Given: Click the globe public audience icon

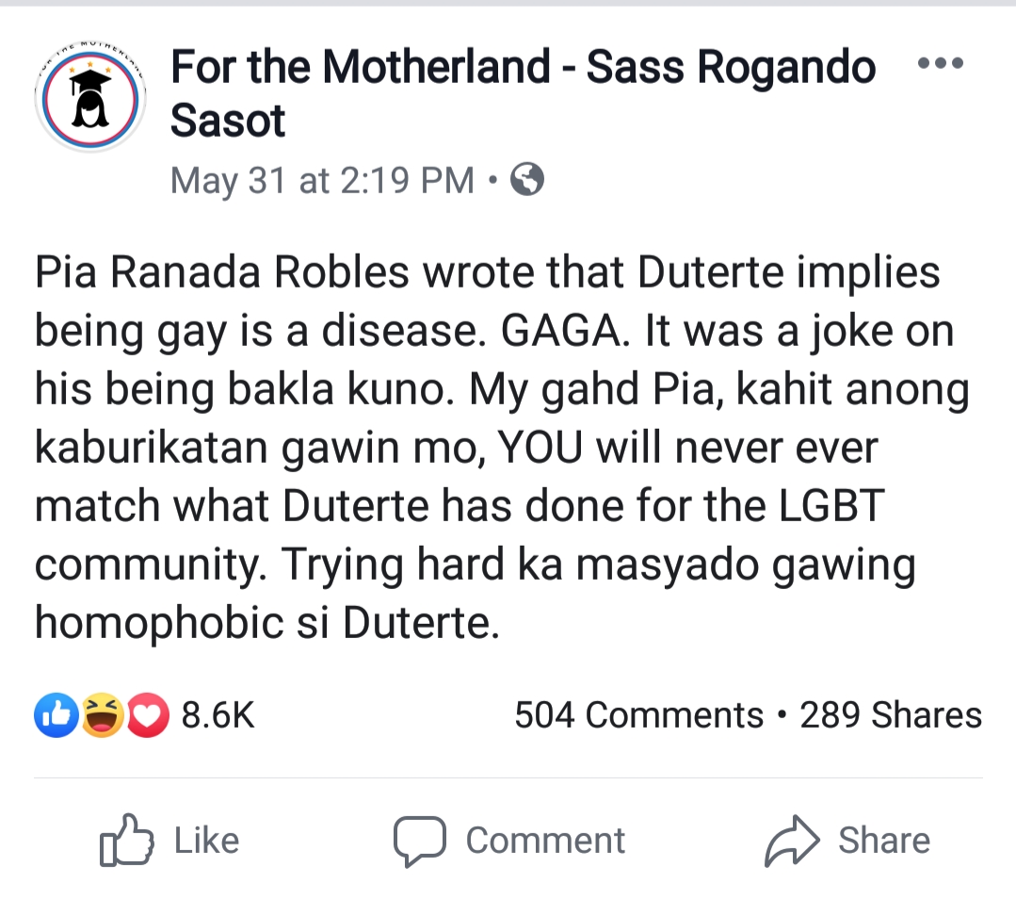Looking at the screenshot, I should coord(527,178).
